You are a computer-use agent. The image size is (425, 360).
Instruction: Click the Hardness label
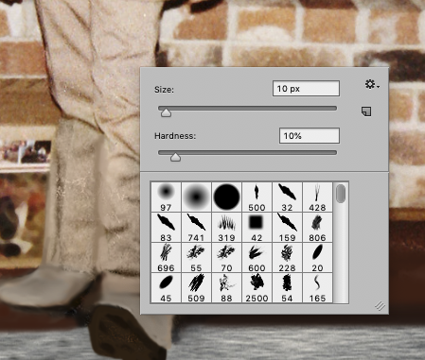[175, 136]
